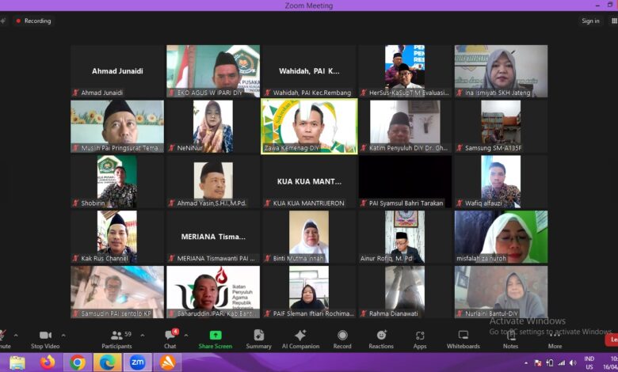
Task: Click the green Share Screen button
Action: click(216, 340)
